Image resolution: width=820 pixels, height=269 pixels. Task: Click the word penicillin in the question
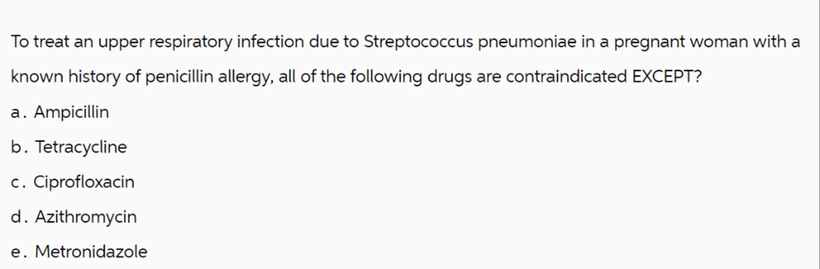(x=179, y=76)
